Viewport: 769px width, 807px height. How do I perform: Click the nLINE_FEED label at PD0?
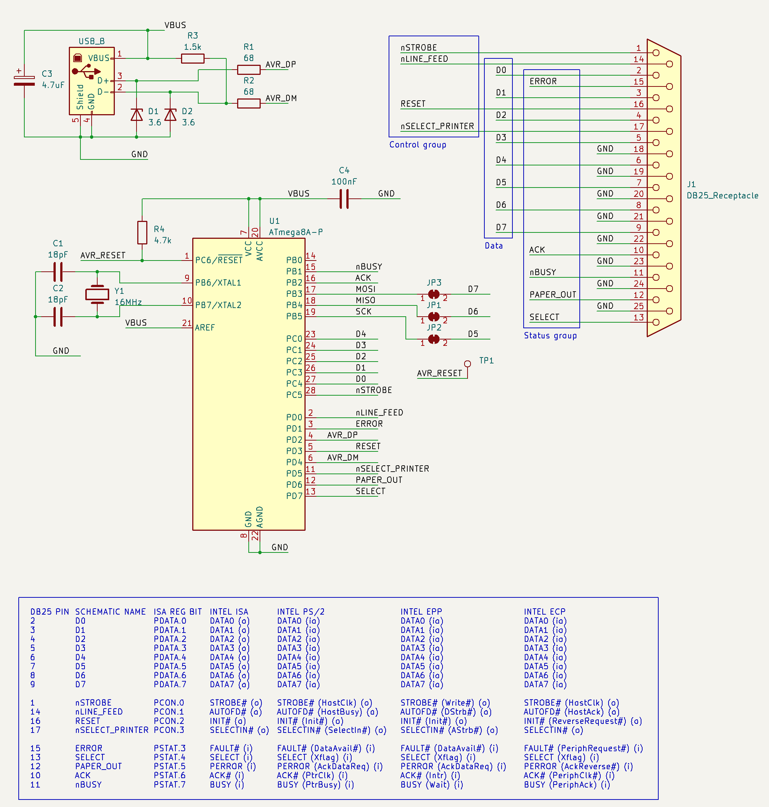click(379, 412)
